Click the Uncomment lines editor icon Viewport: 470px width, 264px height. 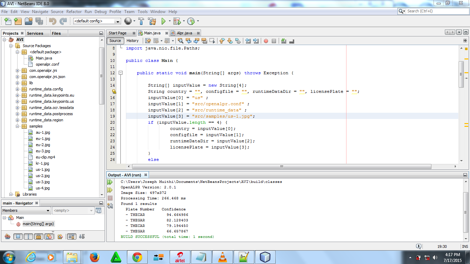292,41
